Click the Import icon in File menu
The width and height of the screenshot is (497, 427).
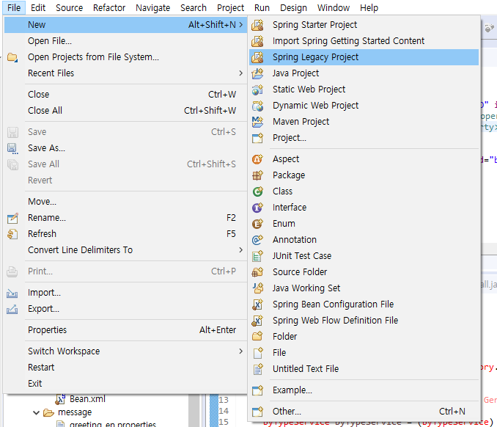(12, 293)
